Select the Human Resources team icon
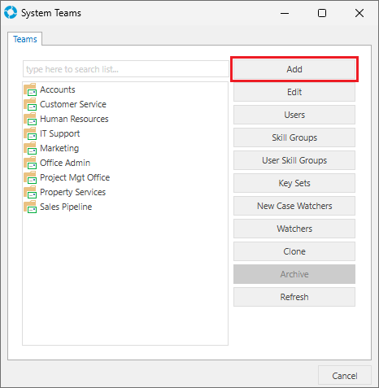Image resolution: width=379 pixels, height=388 pixels. pos(30,119)
